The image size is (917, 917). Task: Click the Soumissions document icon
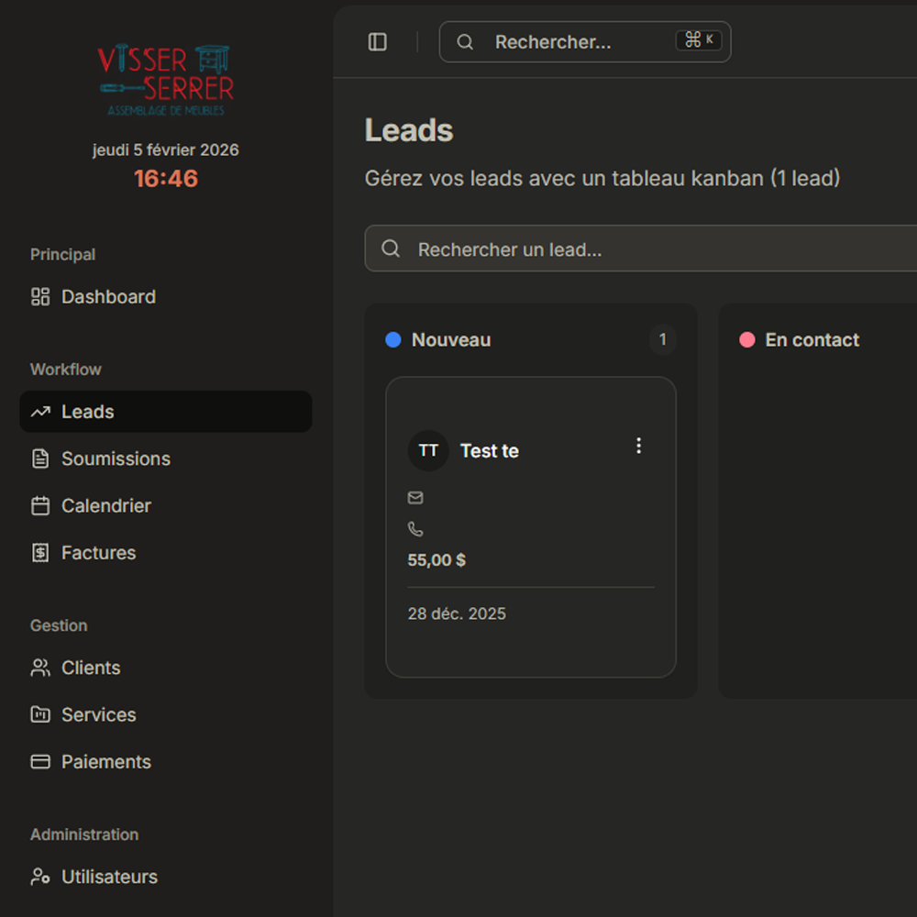click(x=40, y=458)
